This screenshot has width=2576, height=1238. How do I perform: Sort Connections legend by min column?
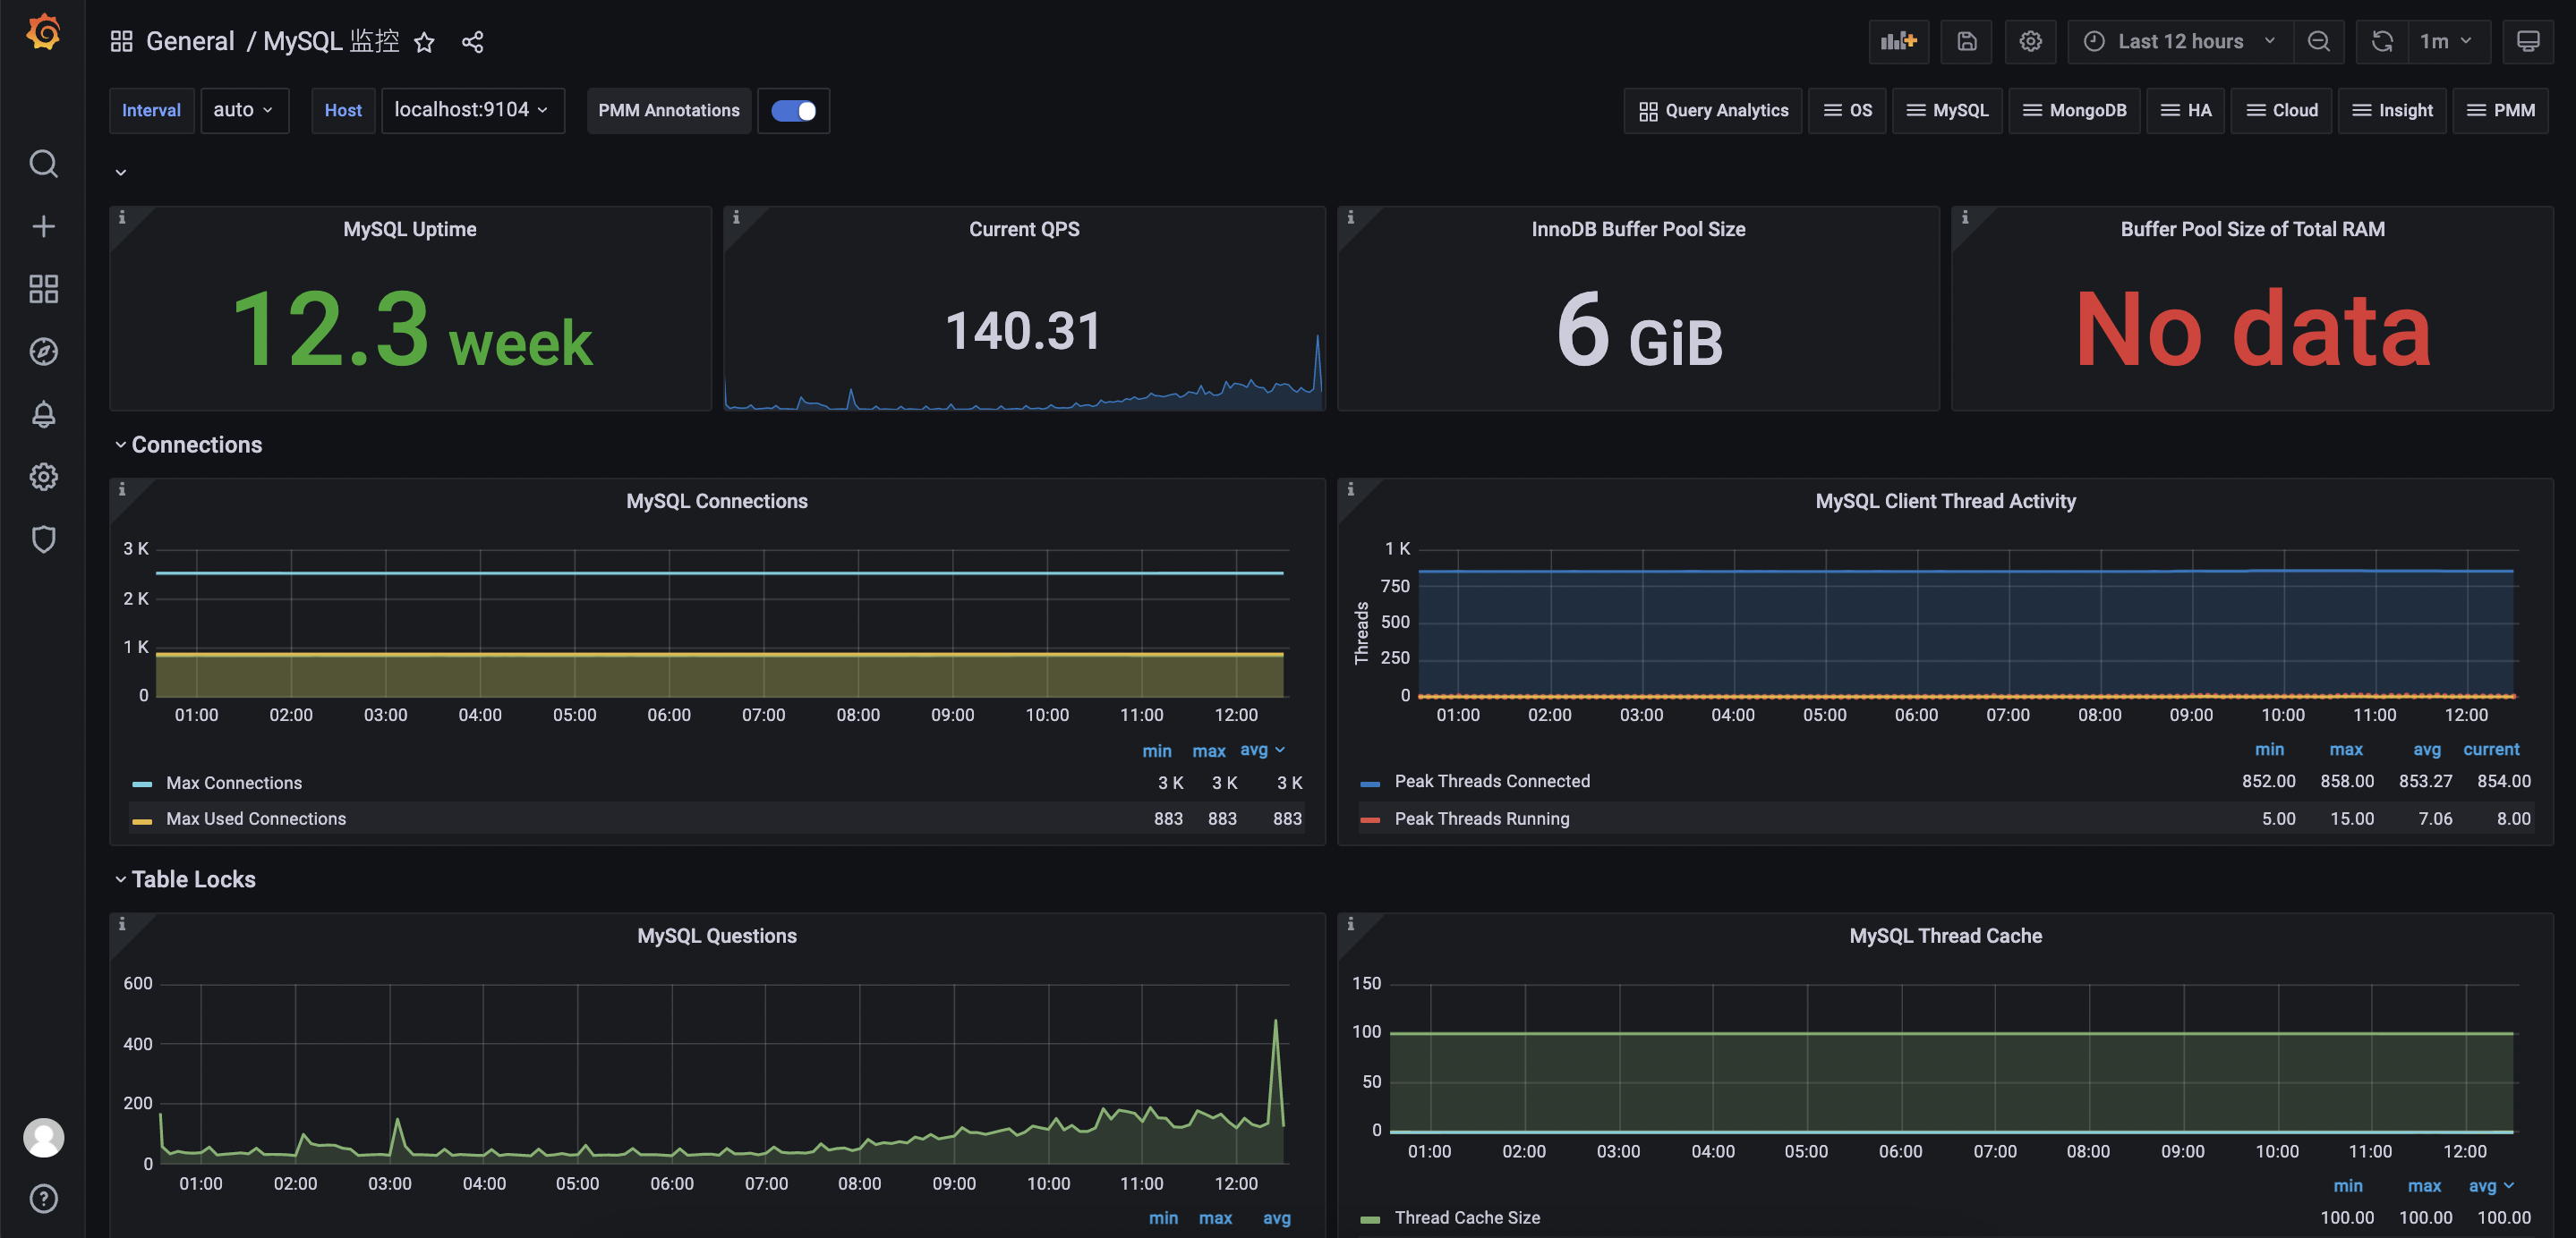coord(1156,750)
